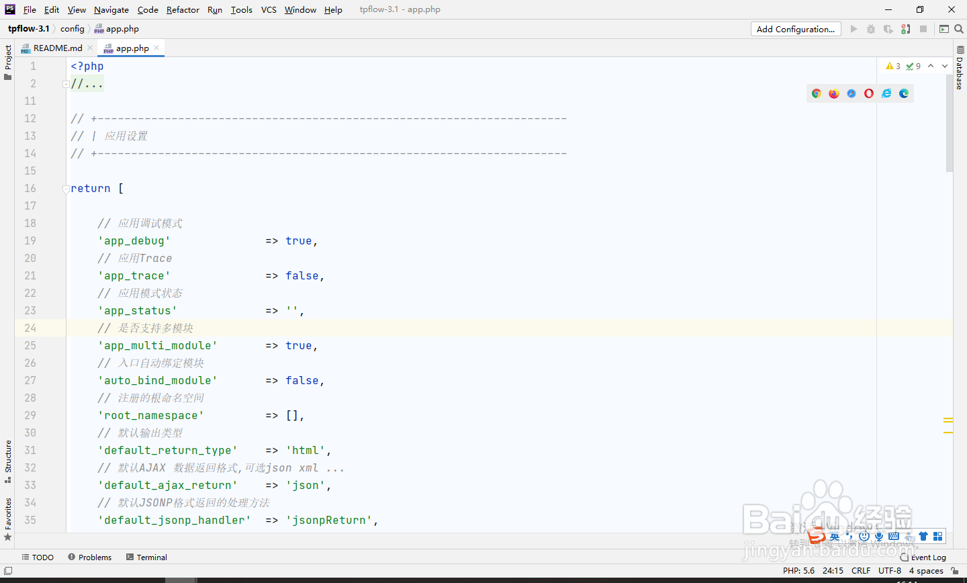Close the app.php tab
967x583 pixels.
click(x=156, y=48)
